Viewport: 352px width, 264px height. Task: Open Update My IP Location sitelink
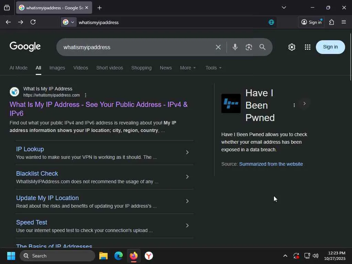(47, 198)
